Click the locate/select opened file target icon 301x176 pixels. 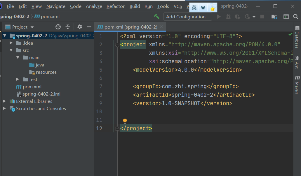pos(58,27)
